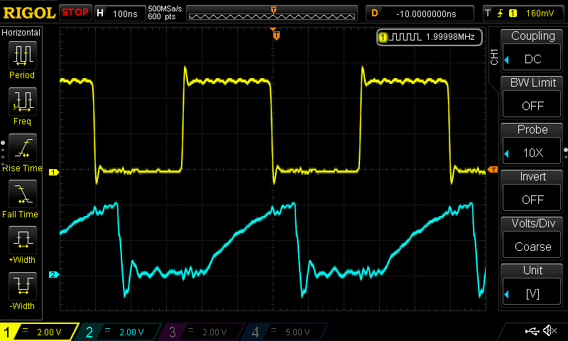Screen dimensions: 568x341
Task: Select the Freq measurement icon
Action: [x=23, y=102]
